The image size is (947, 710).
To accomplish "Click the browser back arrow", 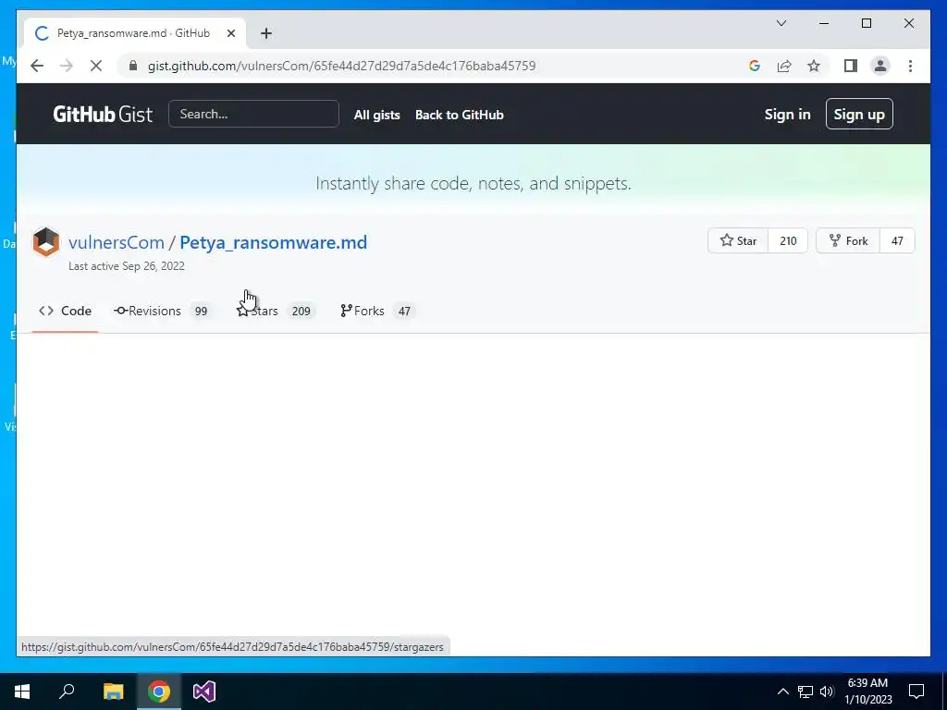I will pos(37,66).
